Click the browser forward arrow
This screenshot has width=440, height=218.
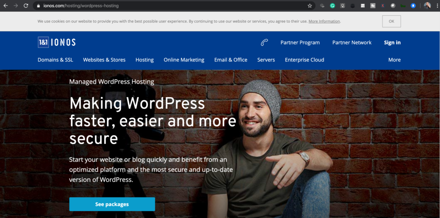point(16,6)
